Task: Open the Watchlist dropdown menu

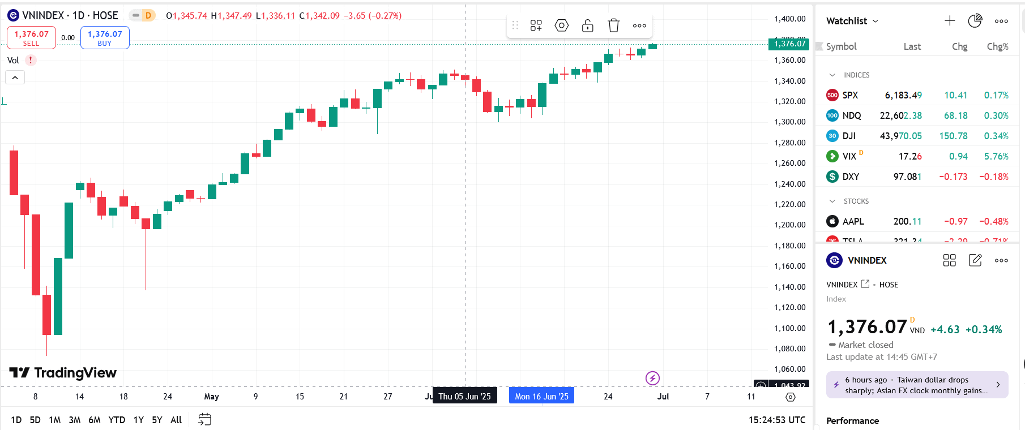Action: point(852,21)
